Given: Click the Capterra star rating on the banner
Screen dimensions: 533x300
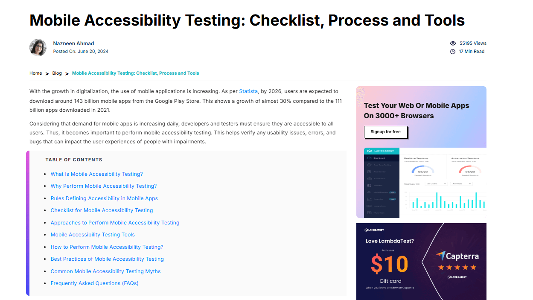Looking at the screenshot, I should 456,267.
